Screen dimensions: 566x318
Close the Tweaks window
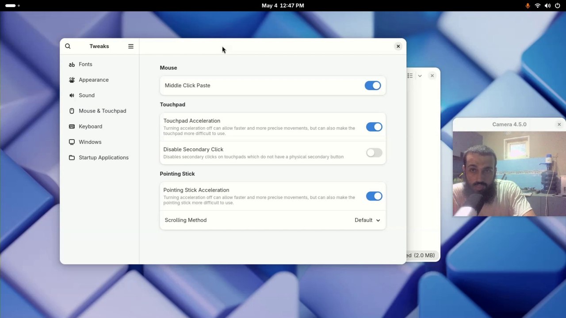pyautogui.click(x=398, y=46)
